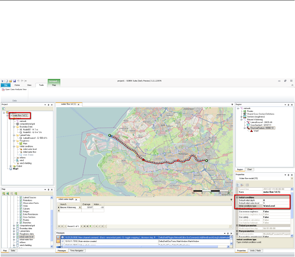This screenshot has width=295, height=257.
Task: Click the Open Case Analysis View icon
Action: tap(3, 89)
